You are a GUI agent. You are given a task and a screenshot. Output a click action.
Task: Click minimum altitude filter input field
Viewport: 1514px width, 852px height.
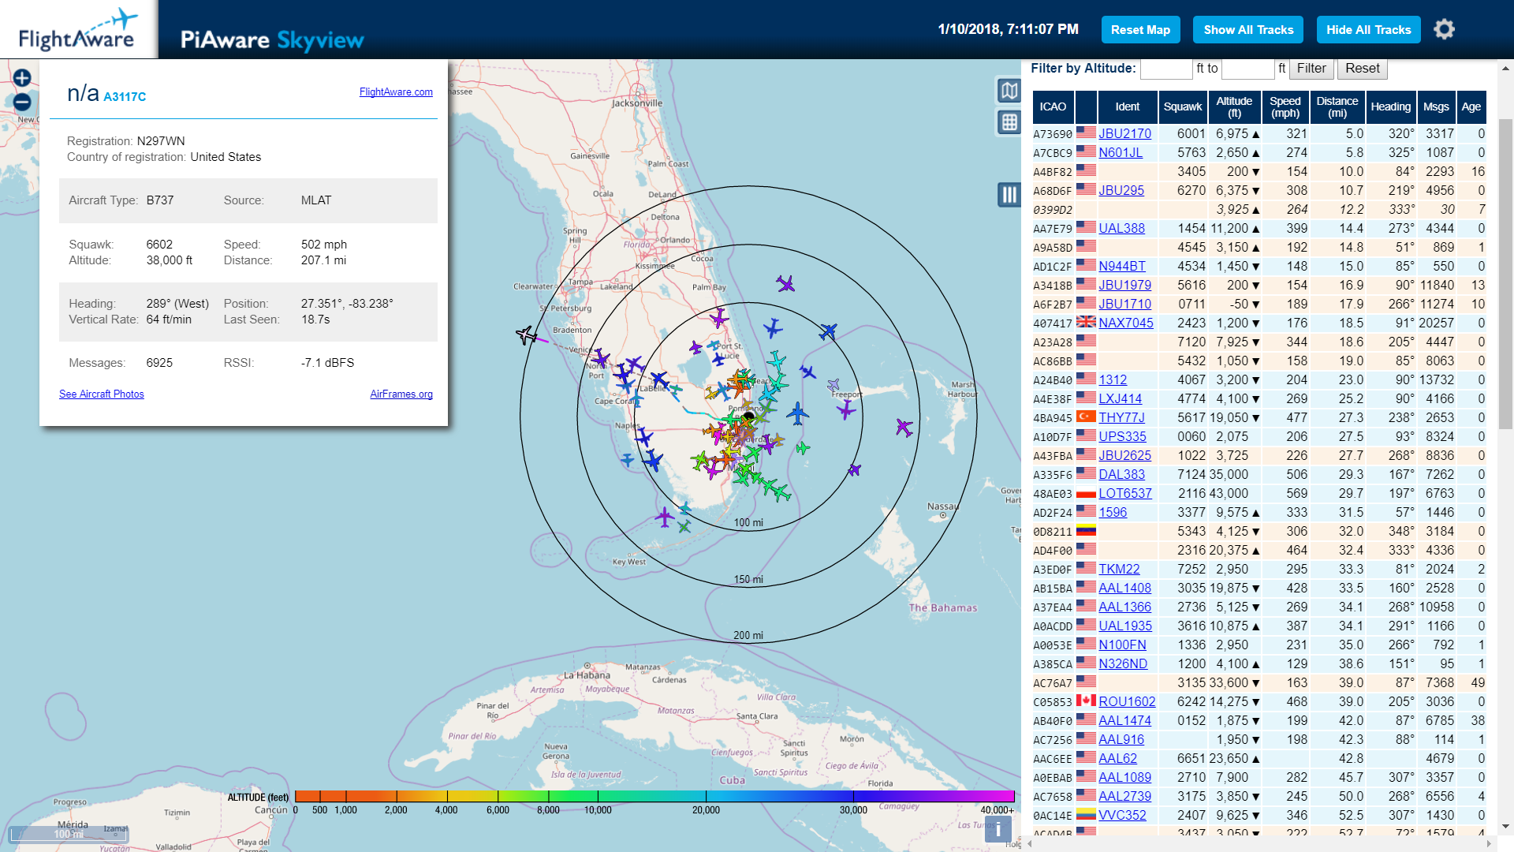[x=1165, y=69]
